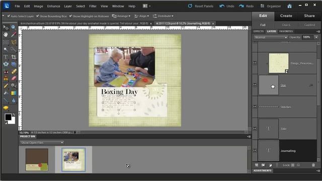The height and width of the screenshot is (181, 322).
Task: Select the Clone Stamp tool
Action: (6, 78)
